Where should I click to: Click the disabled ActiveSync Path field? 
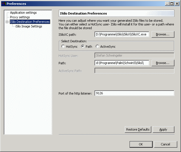coord(134,71)
